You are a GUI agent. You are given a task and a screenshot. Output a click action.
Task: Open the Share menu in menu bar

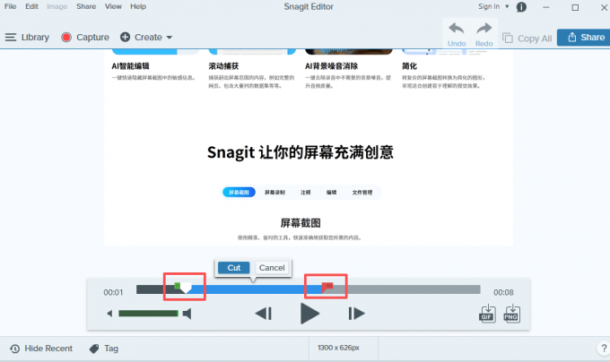(x=86, y=6)
